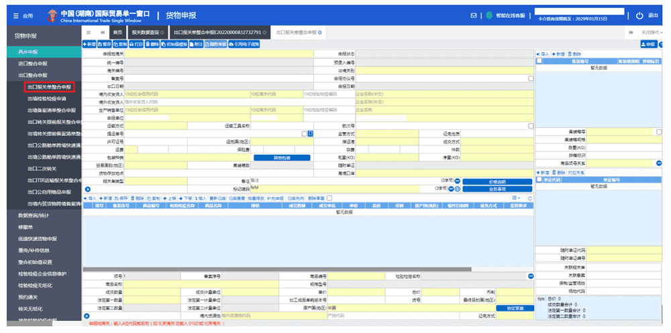Tick the checkbox next to 合同协议号 field
The image size is (671, 333).
pyautogui.click(x=531, y=78)
